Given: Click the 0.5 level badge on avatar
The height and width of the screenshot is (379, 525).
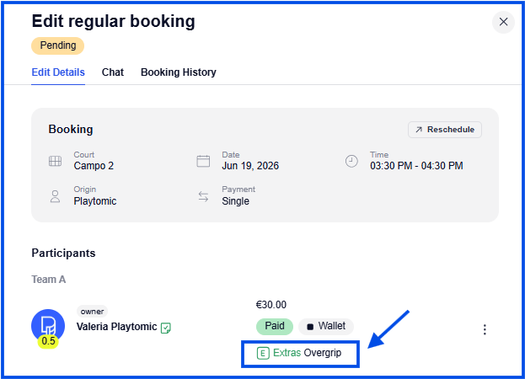Looking at the screenshot, I should point(48,341).
